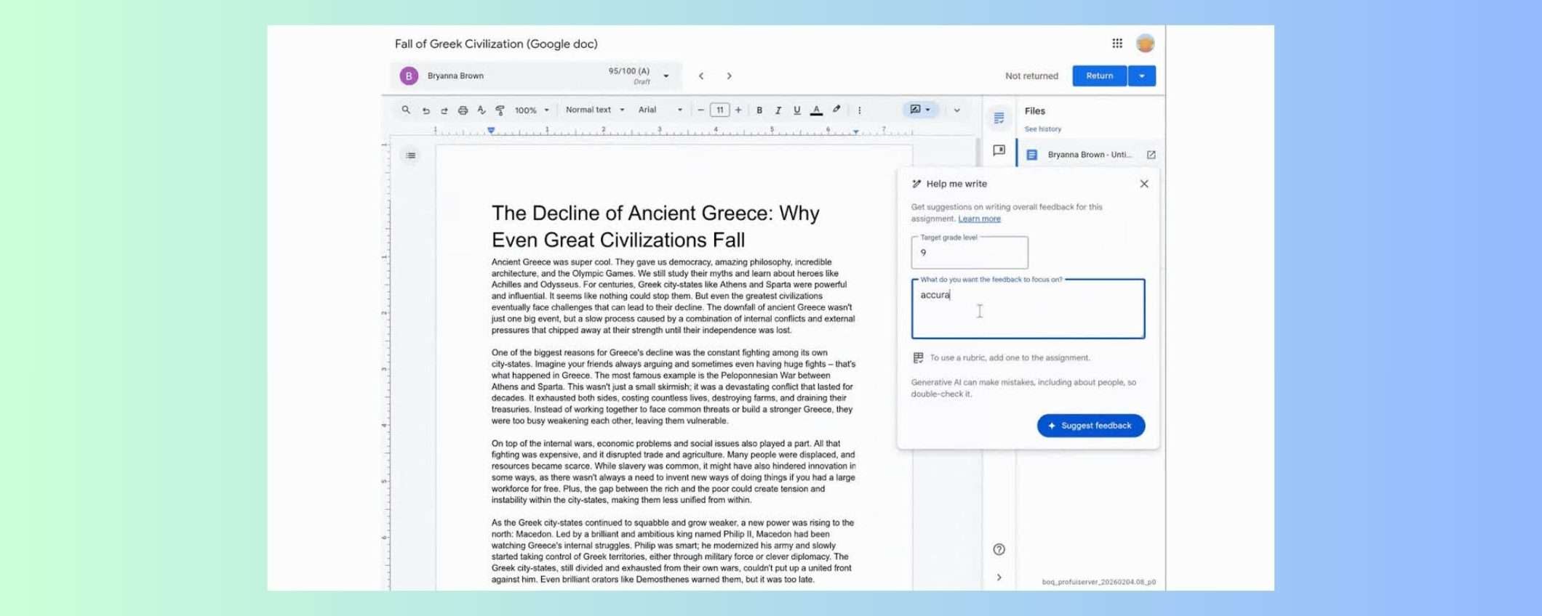Open the document outline icon
Viewport: 1542px width, 616px height.
click(411, 155)
